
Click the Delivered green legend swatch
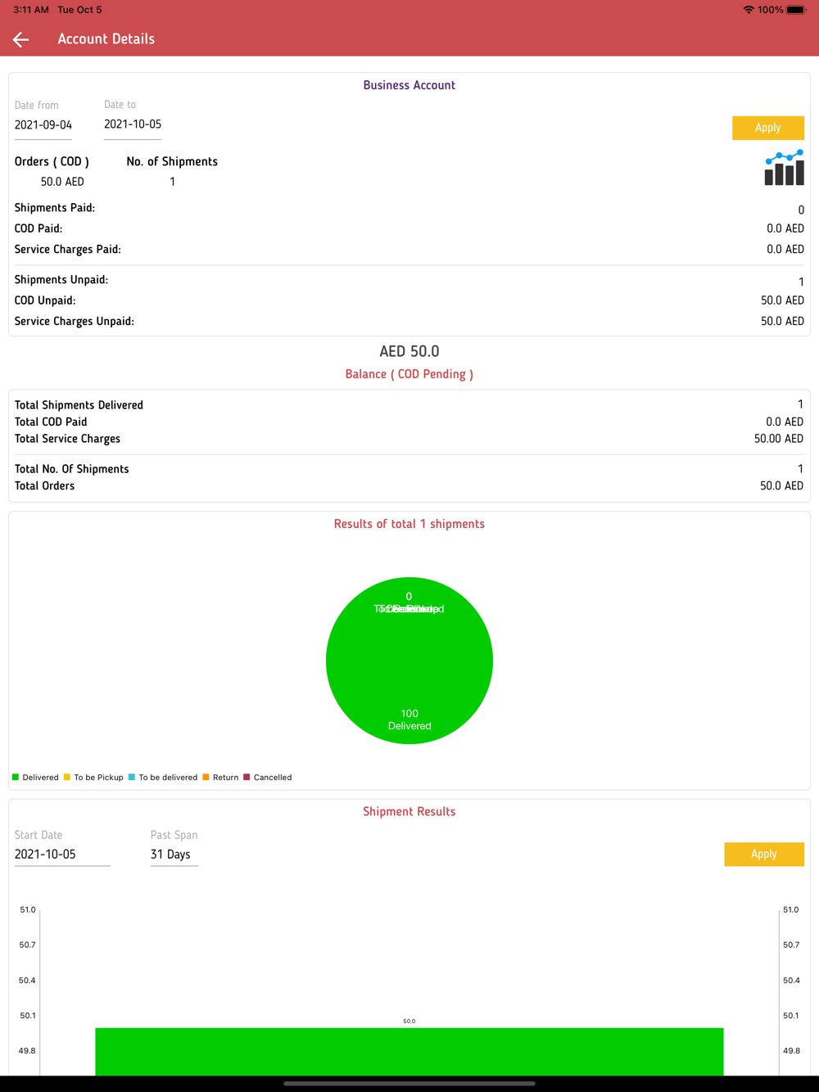pos(16,777)
